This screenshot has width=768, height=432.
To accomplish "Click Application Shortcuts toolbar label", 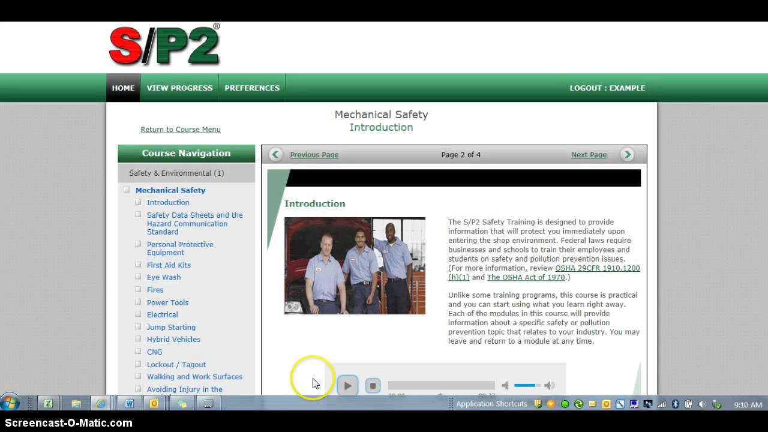I will pyautogui.click(x=491, y=404).
